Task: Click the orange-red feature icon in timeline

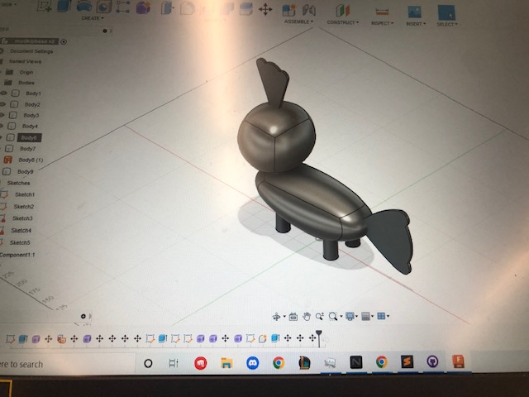Action: (x=61, y=339)
